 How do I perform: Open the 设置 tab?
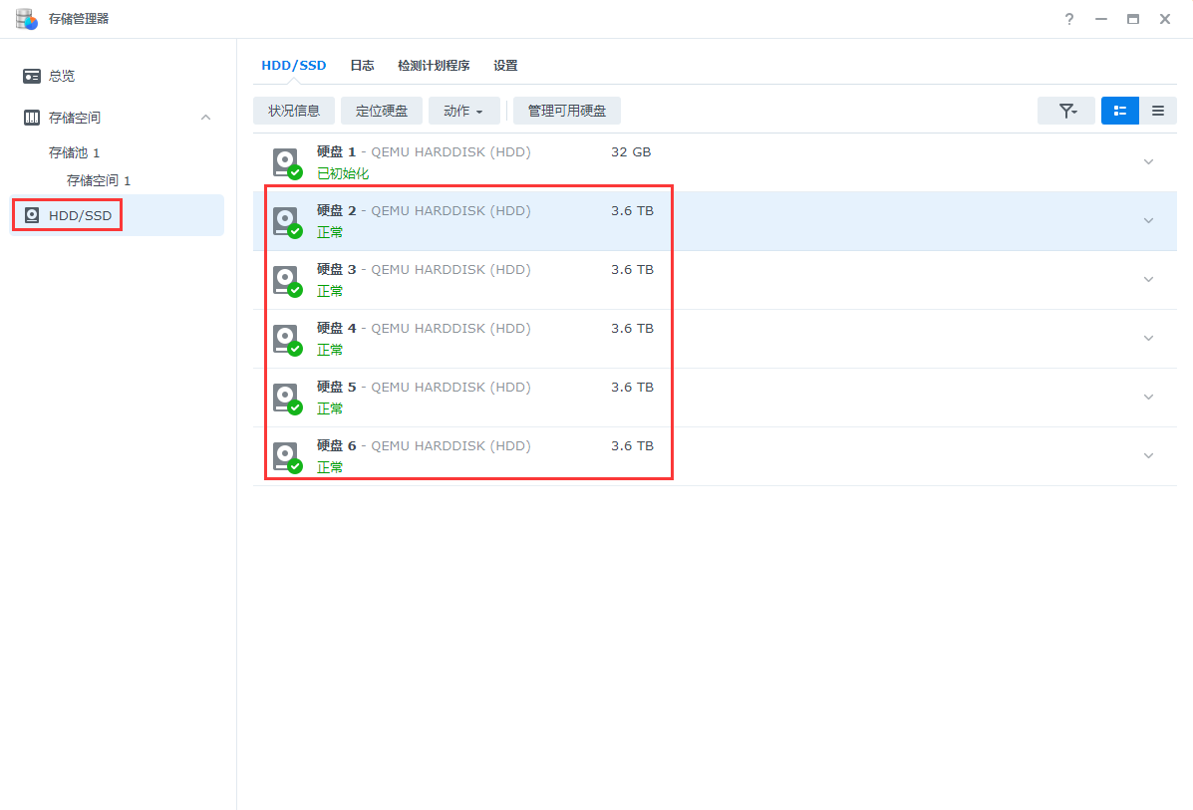[x=505, y=65]
